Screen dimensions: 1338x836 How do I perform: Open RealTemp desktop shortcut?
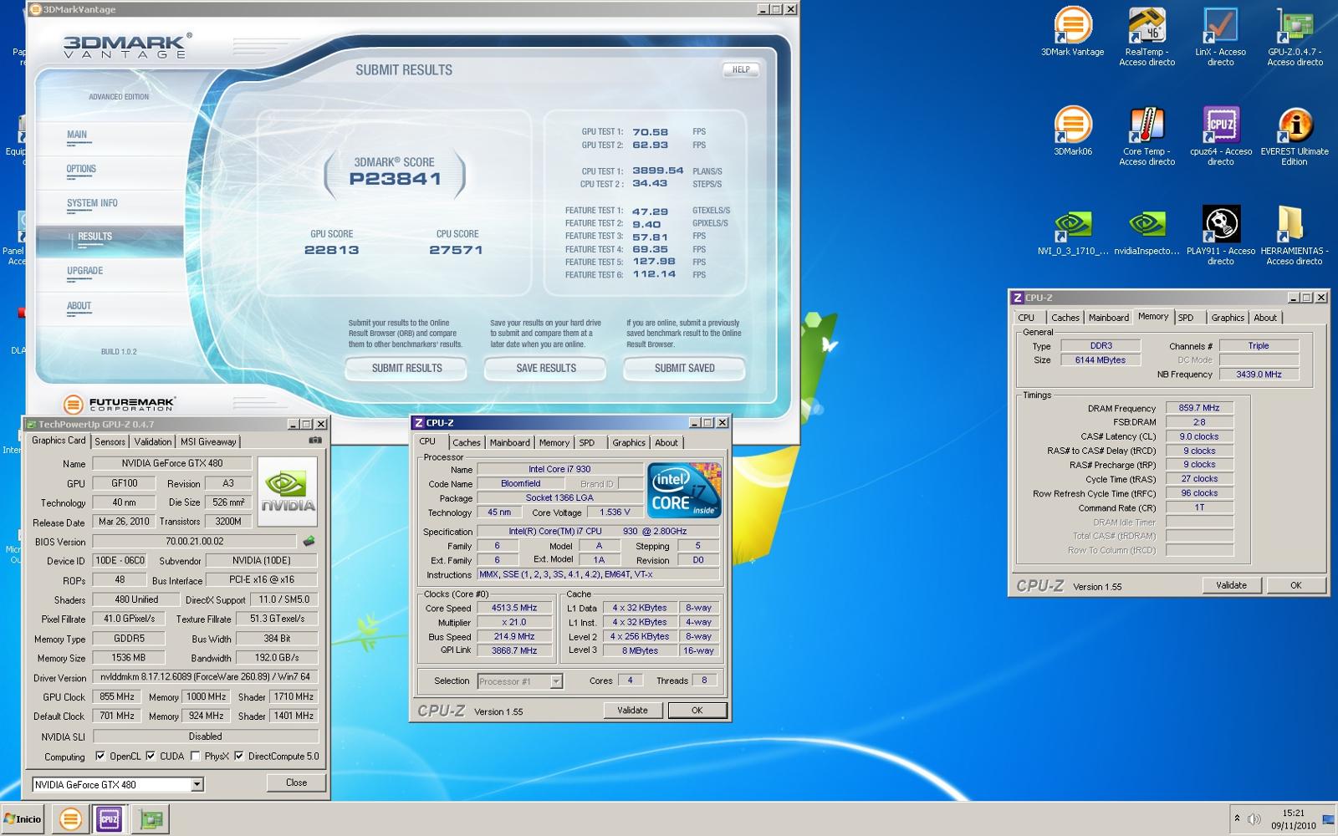[x=1147, y=38]
